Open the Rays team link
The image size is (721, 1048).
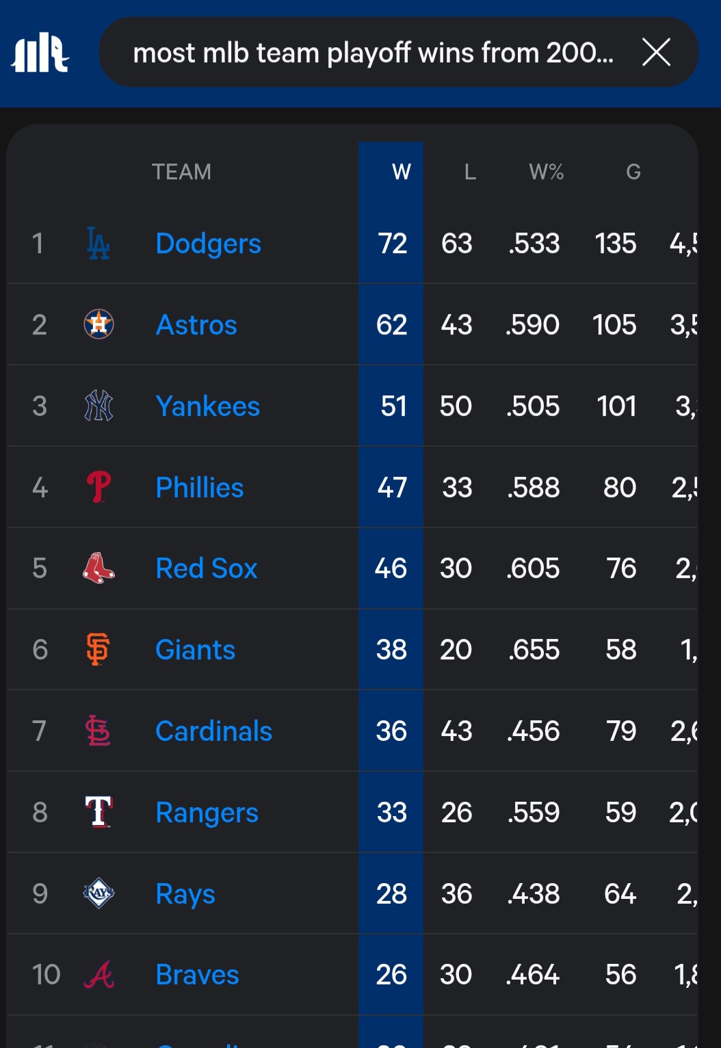(185, 893)
